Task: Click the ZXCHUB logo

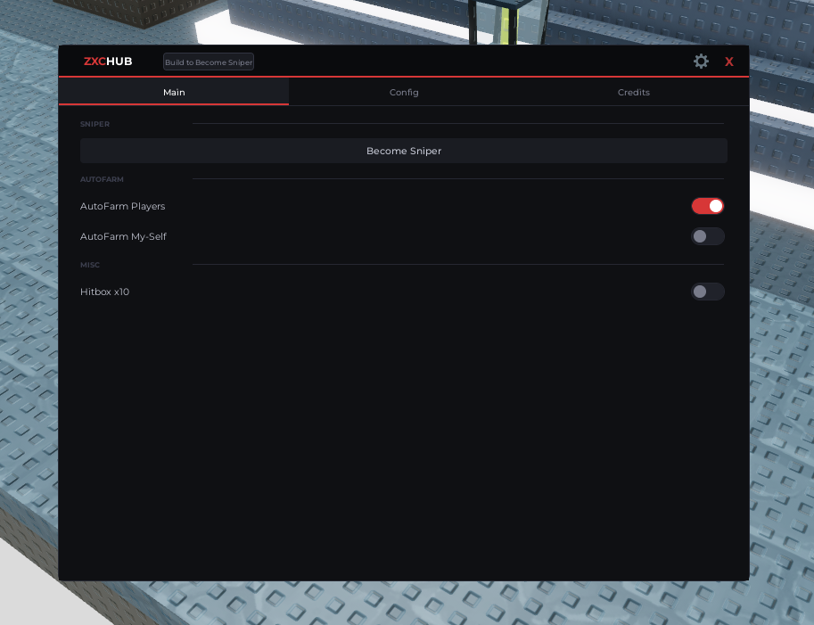Action: coord(108,62)
